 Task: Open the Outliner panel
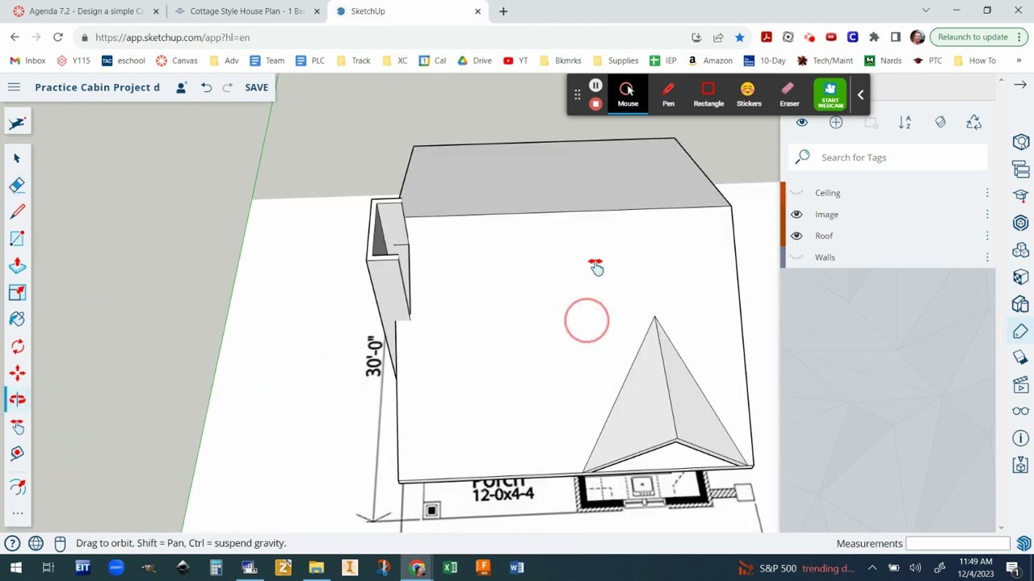click(x=1020, y=169)
